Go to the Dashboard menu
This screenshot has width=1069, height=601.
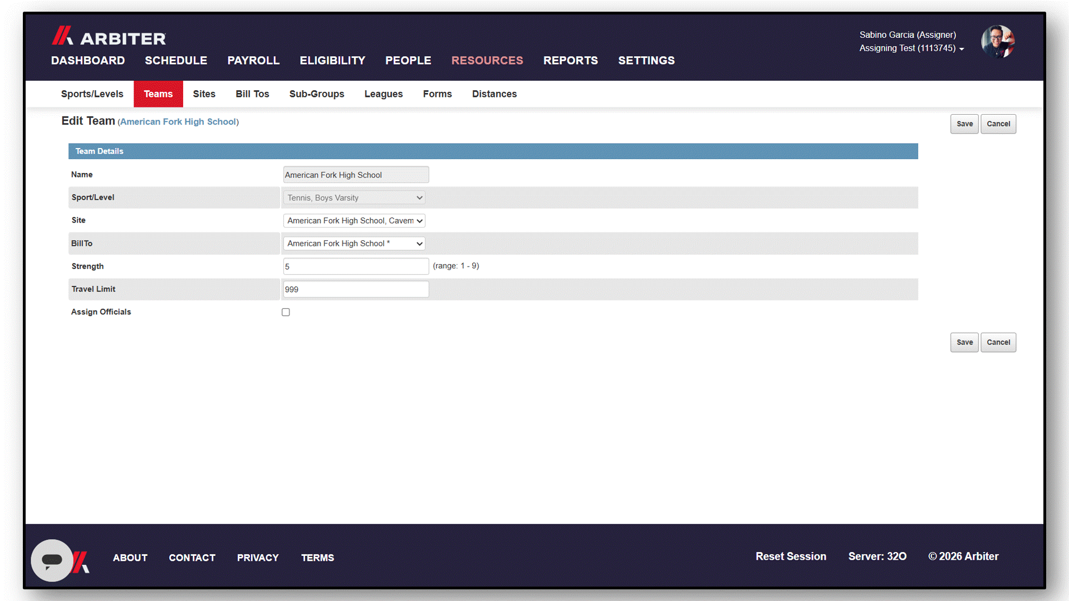tap(88, 60)
